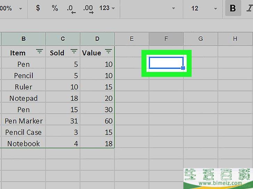
Task: Expand the zoom percentage dropdown
Action: point(21,8)
